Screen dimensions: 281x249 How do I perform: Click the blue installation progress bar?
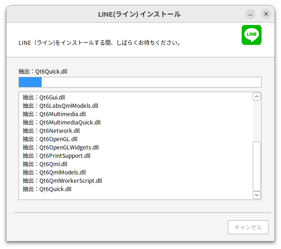pos(140,82)
